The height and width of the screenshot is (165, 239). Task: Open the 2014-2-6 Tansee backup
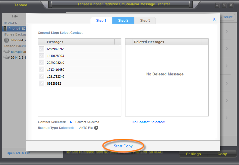15,58
